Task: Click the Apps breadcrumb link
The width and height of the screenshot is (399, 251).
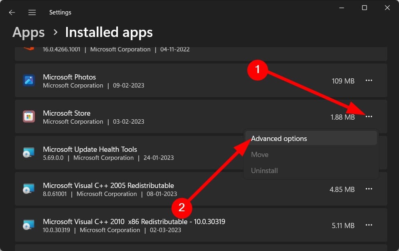Action: [x=28, y=33]
